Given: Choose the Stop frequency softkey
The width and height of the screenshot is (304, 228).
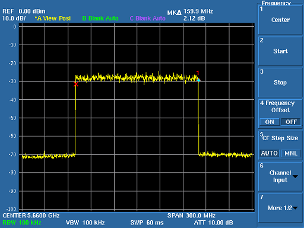Looking at the screenshot, I should click(x=280, y=83).
